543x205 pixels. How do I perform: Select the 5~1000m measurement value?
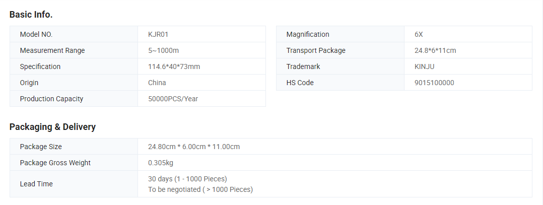[163, 50]
